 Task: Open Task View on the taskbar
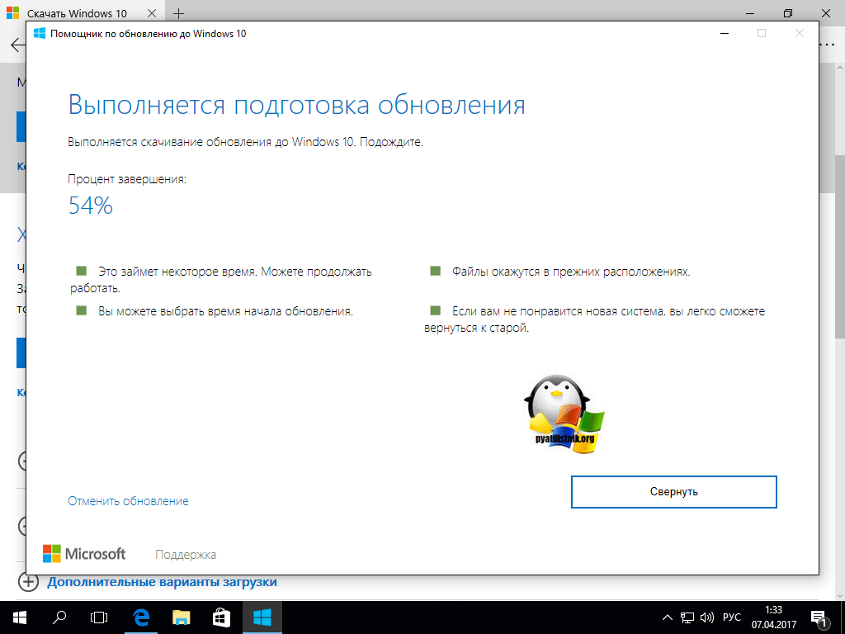(x=99, y=617)
